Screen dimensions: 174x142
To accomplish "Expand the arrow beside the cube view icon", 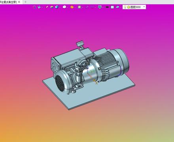I will pyautogui.click(x=60, y=7).
